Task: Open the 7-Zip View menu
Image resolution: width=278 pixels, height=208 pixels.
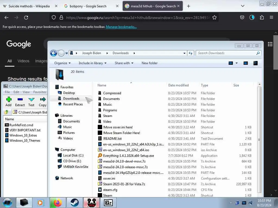Action: coord(26,92)
